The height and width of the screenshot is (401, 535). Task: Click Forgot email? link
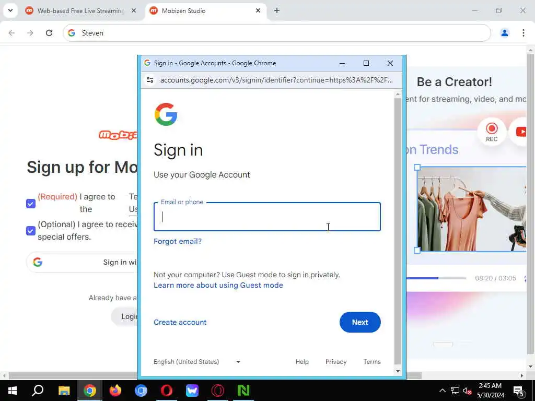tap(178, 241)
